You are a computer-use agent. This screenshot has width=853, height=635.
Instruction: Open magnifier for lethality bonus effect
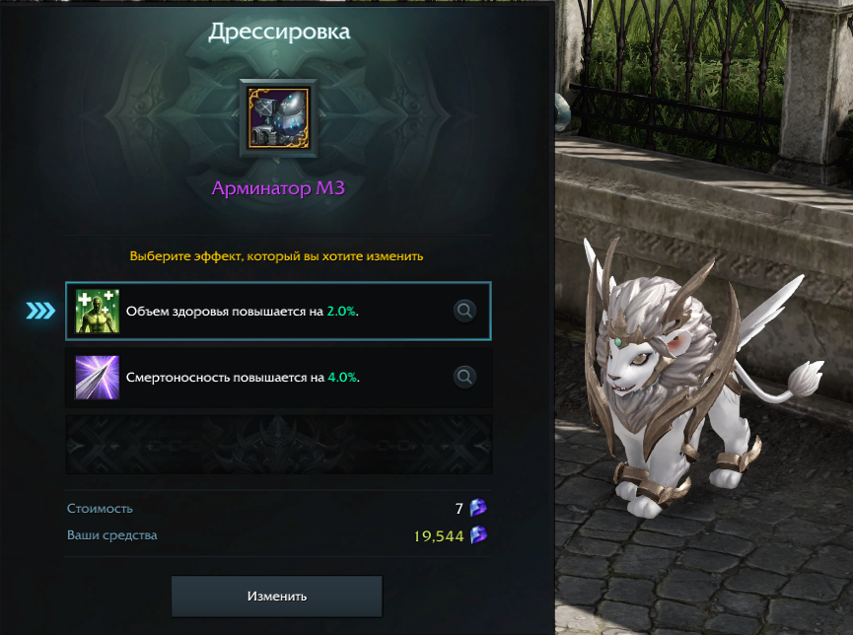(464, 377)
